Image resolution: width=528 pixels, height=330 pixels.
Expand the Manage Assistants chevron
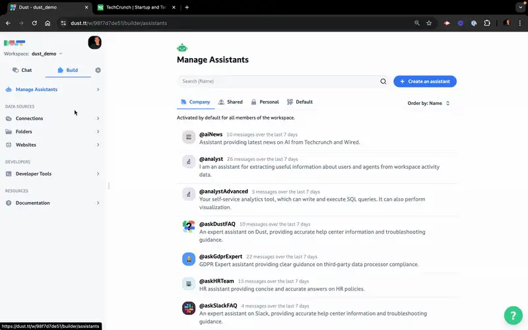[x=98, y=89]
